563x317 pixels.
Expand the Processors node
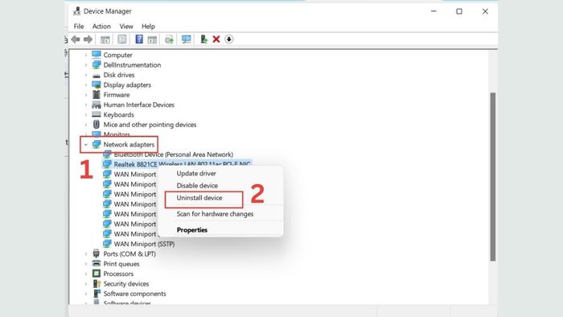pyautogui.click(x=86, y=274)
